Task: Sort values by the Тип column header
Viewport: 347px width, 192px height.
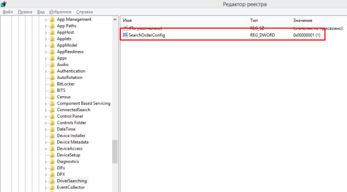Action: [270, 20]
